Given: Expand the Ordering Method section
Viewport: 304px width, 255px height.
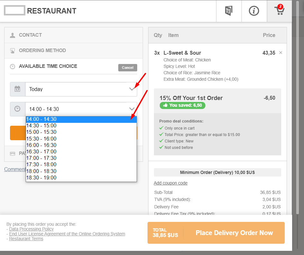Looking at the screenshot, I should 74,51.
